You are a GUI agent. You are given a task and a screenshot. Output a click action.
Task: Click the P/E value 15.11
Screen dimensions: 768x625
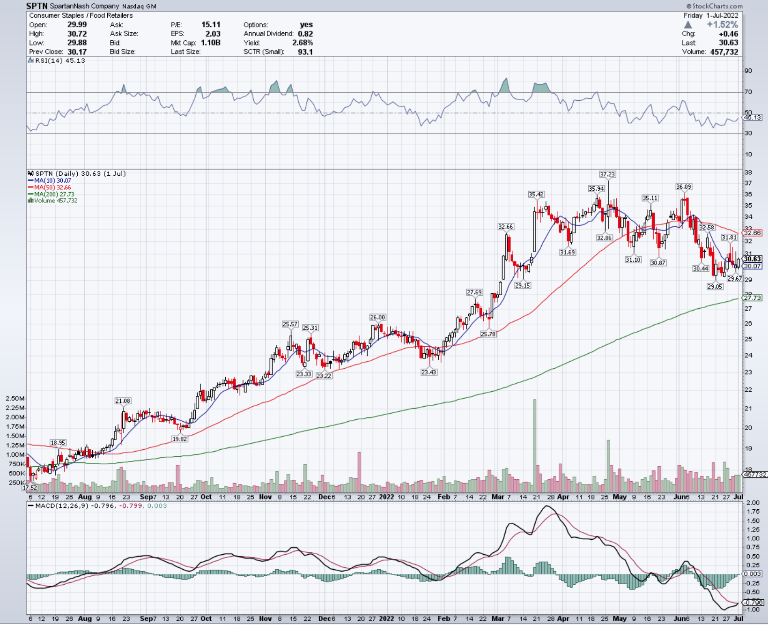point(211,24)
